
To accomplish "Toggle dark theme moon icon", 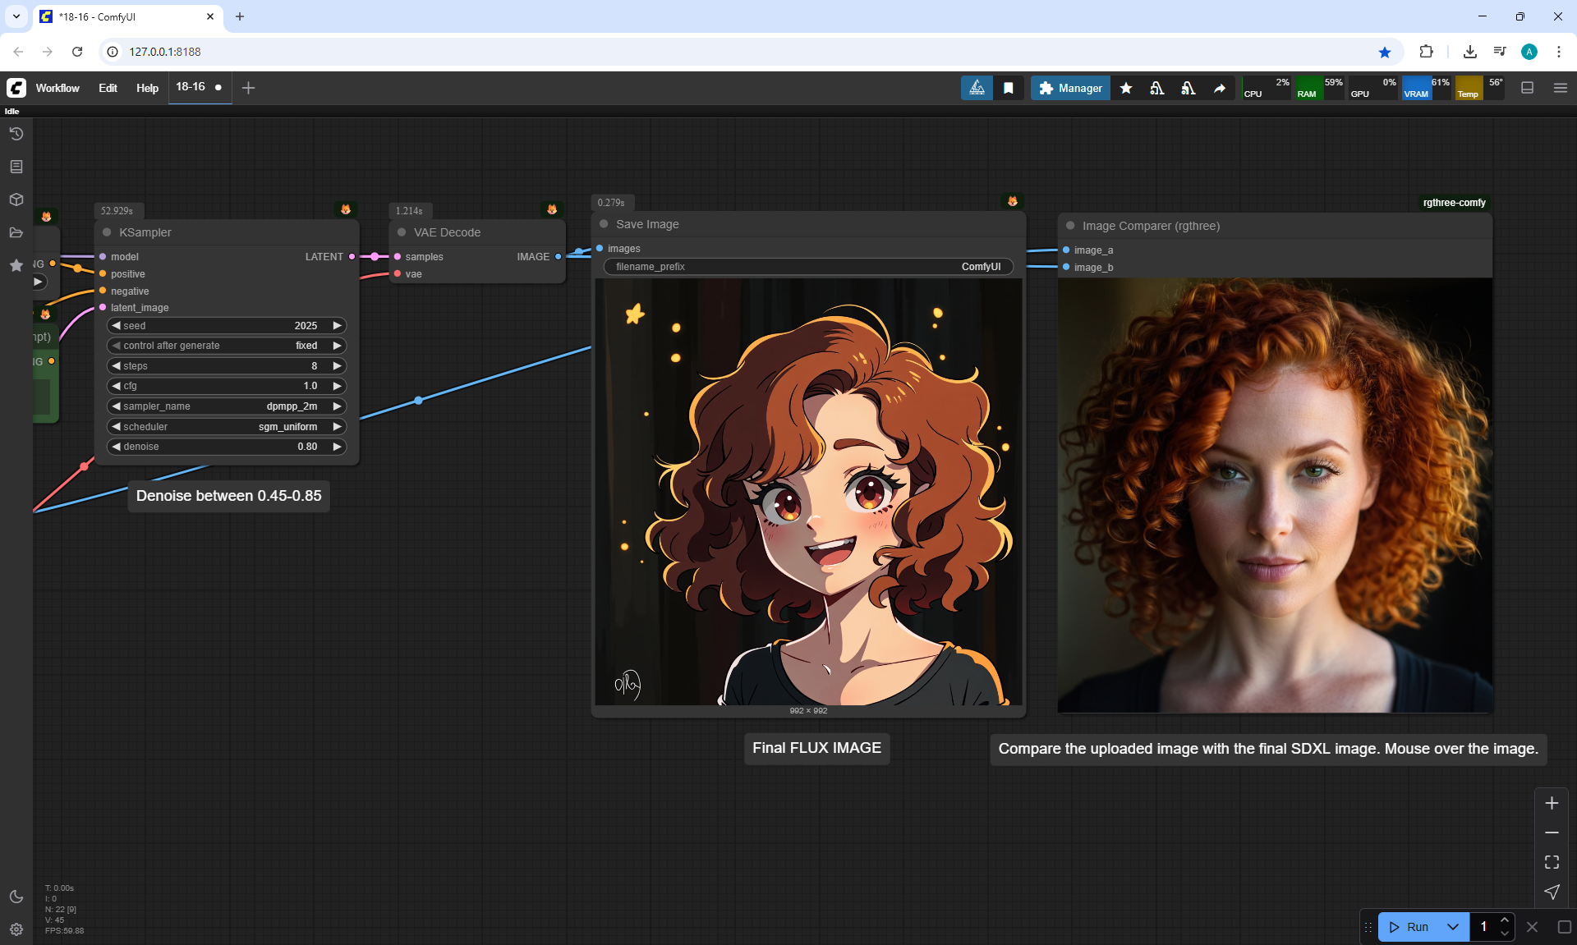I will [x=16, y=897].
